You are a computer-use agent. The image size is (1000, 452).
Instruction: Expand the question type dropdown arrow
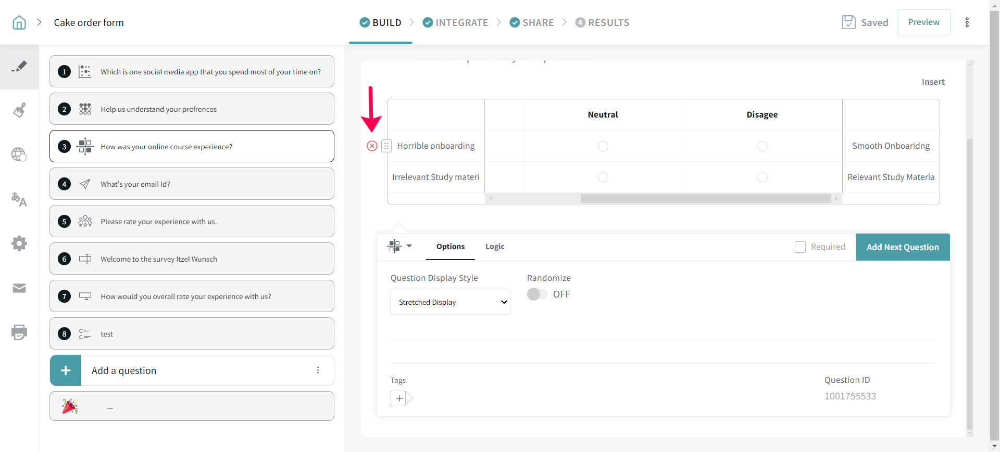409,246
